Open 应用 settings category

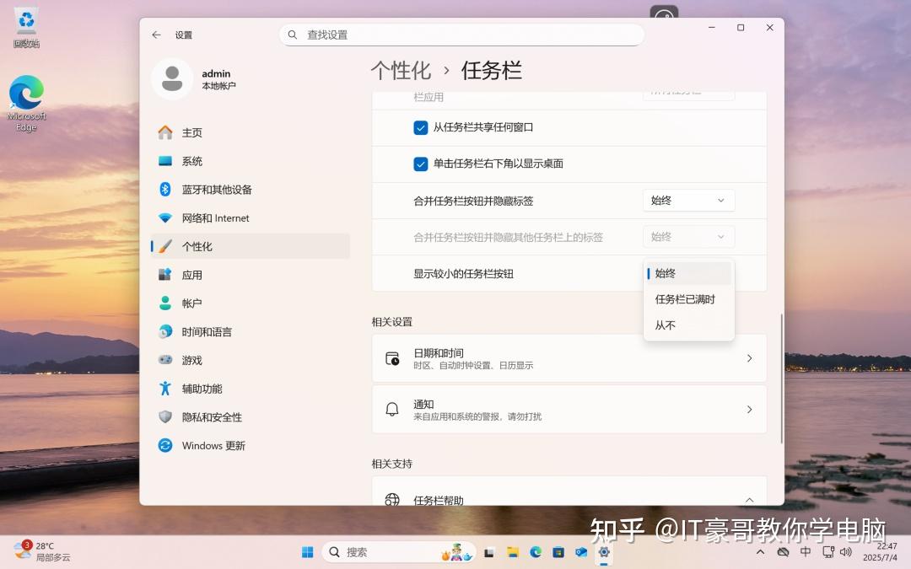tap(251, 275)
